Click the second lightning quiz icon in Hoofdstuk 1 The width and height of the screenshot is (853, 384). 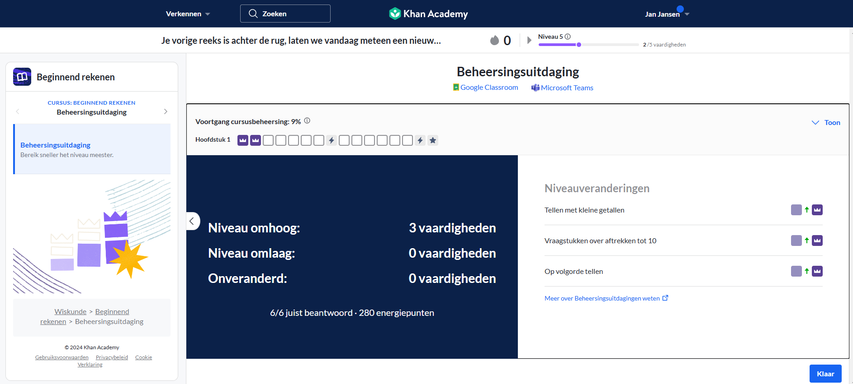[420, 140]
